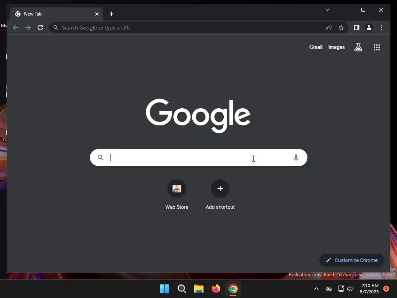Launch Firefox from the taskbar
397x298 pixels.
click(216, 289)
